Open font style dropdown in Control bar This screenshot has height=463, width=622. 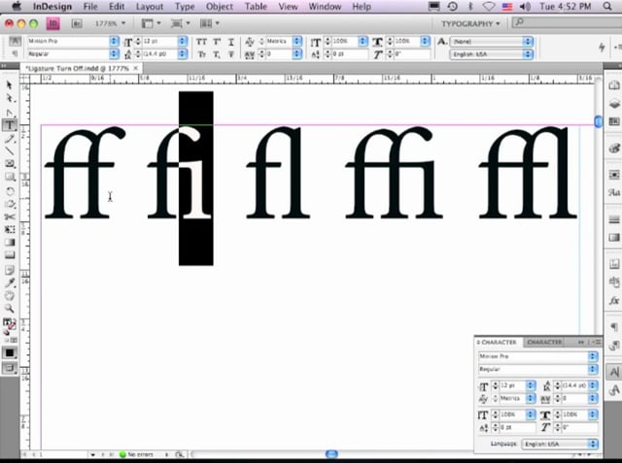point(114,53)
